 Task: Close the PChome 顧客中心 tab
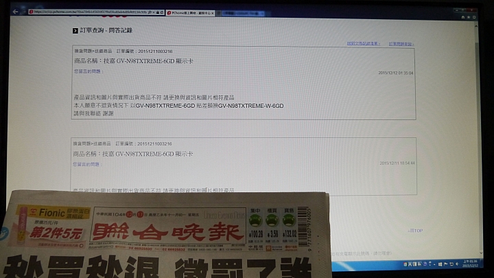point(212,13)
